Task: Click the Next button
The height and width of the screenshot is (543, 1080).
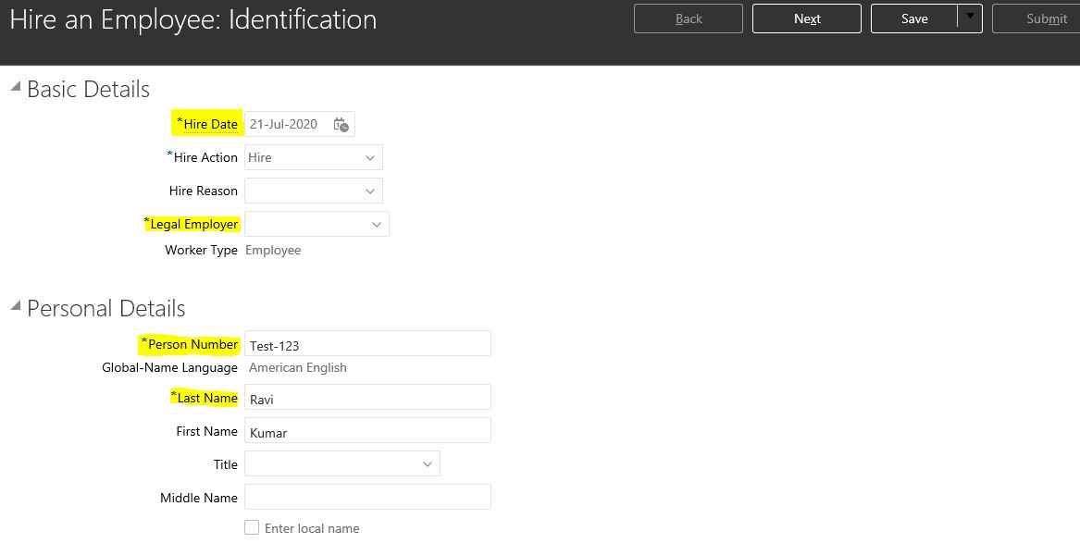Action: click(806, 18)
